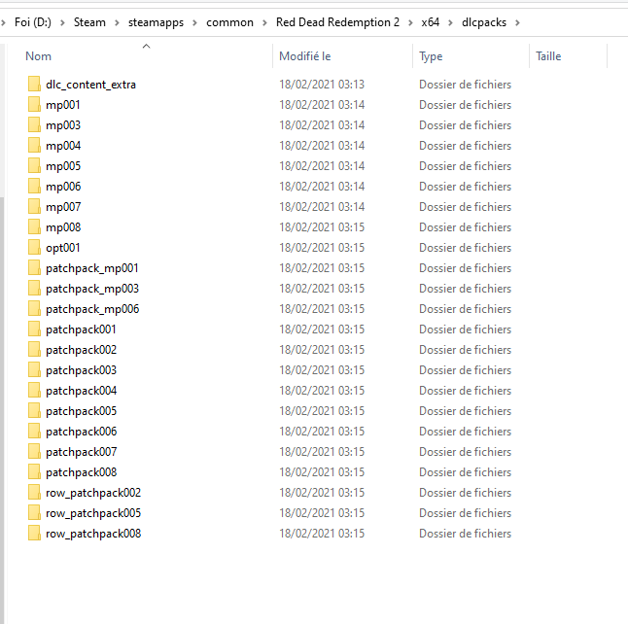Screen dimensions: 628x624
Task: Expand the chevron after steamapps breadcrumb
Action: pos(194,22)
